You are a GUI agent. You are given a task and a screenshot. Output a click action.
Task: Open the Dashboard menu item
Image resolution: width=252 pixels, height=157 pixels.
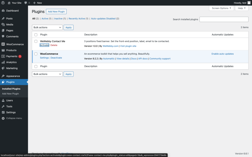[14, 10]
